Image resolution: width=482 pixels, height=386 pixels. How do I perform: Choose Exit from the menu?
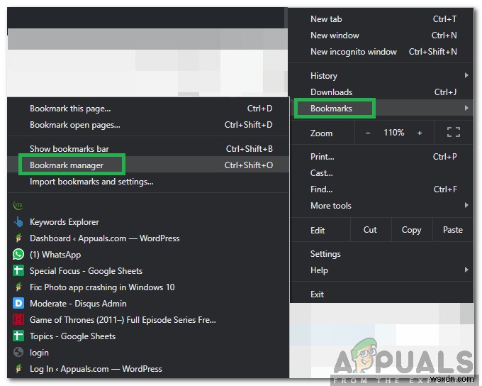click(x=381, y=294)
